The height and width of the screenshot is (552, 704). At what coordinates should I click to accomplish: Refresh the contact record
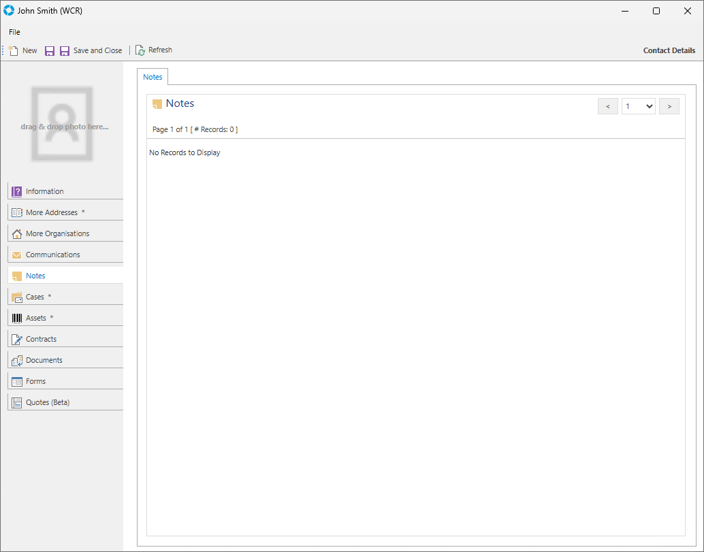click(x=153, y=50)
